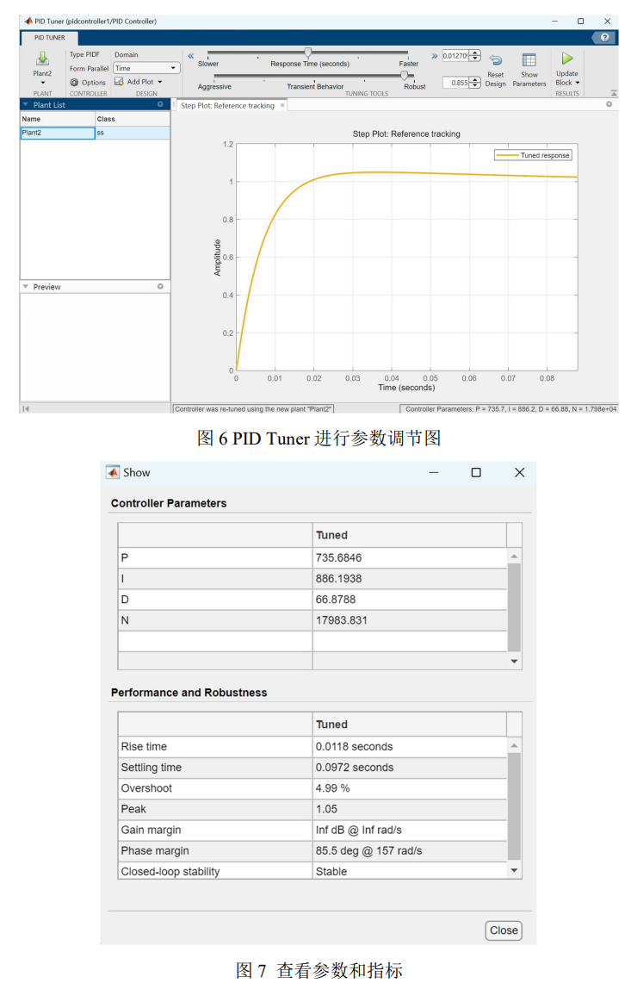This screenshot has width=631, height=983.
Task: Open the Domain Time dropdown
Action: point(146,68)
